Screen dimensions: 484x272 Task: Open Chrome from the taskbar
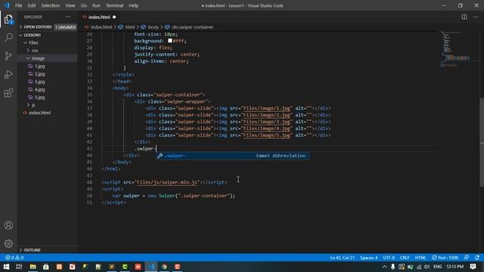coord(164,267)
